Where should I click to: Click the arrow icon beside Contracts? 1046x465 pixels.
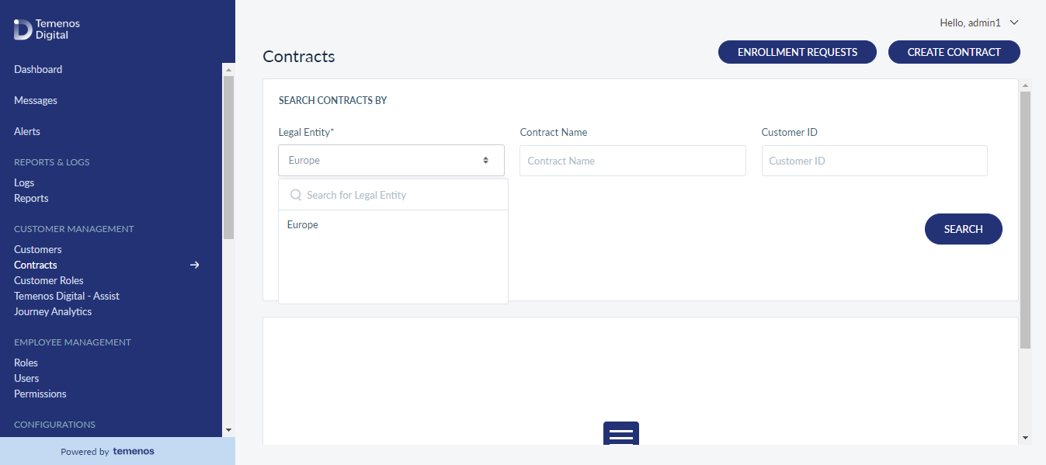[x=195, y=265]
